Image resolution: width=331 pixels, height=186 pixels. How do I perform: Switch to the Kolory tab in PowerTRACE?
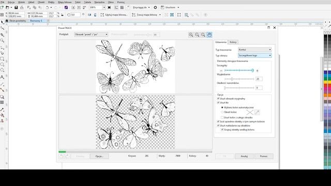click(233, 42)
